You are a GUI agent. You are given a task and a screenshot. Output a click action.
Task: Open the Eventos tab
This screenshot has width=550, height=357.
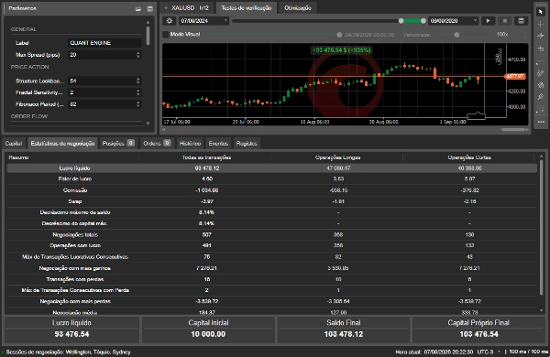(x=218, y=144)
